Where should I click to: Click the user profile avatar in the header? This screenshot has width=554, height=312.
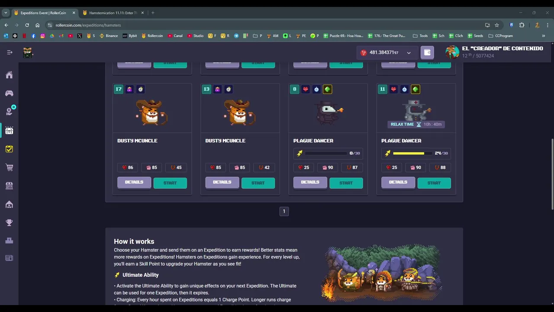452,52
